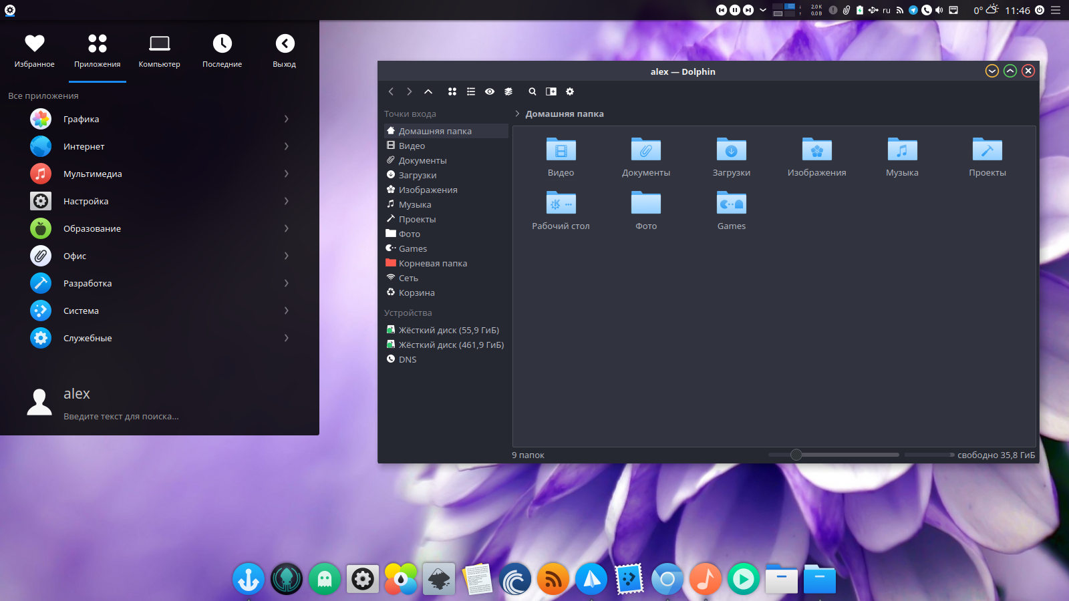1069x601 pixels.
Task: Open the Telegram tray icon
Action: 913,10
